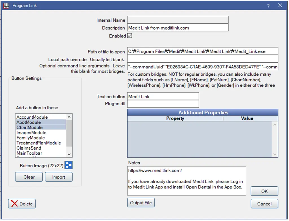
Task: Click the Import button
Action: point(59,177)
